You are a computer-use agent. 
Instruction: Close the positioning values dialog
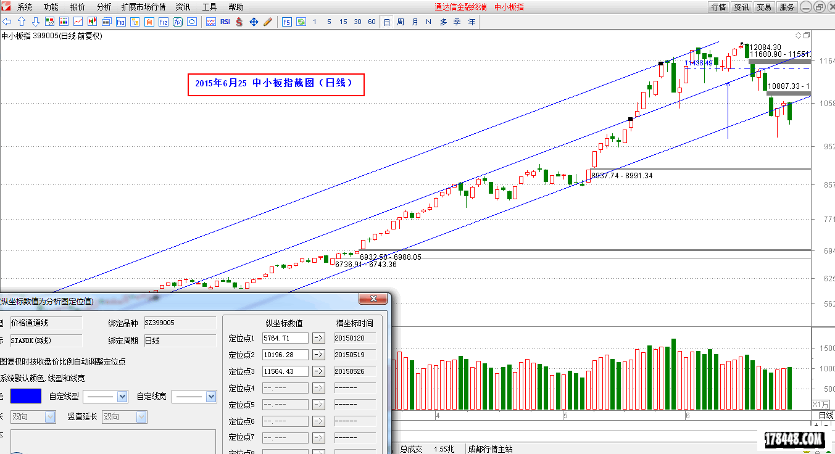373,299
